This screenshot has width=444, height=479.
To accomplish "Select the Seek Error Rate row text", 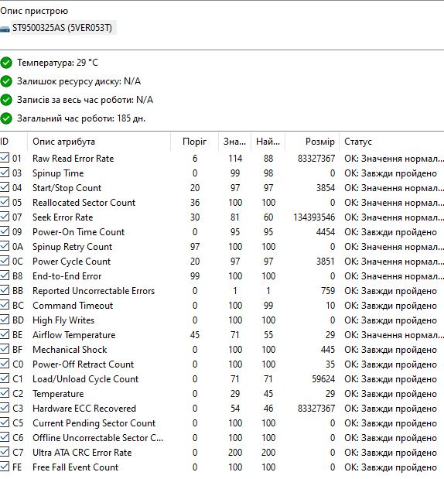I will (63, 217).
